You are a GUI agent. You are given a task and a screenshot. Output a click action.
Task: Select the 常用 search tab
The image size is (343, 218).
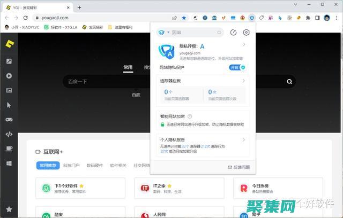click(128, 67)
